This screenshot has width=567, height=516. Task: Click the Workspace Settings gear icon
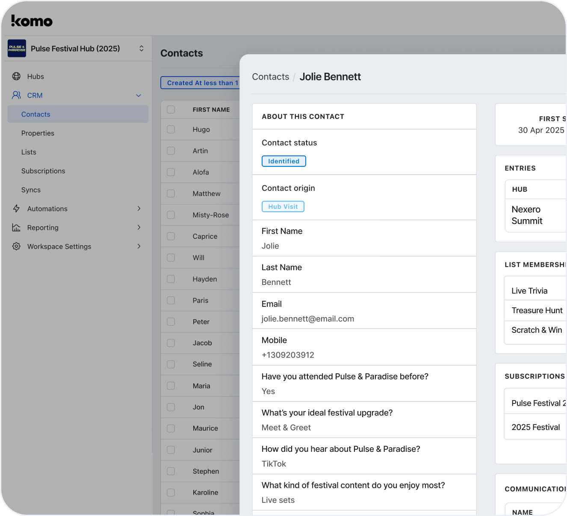pyautogui.click(x=16, y=246)
